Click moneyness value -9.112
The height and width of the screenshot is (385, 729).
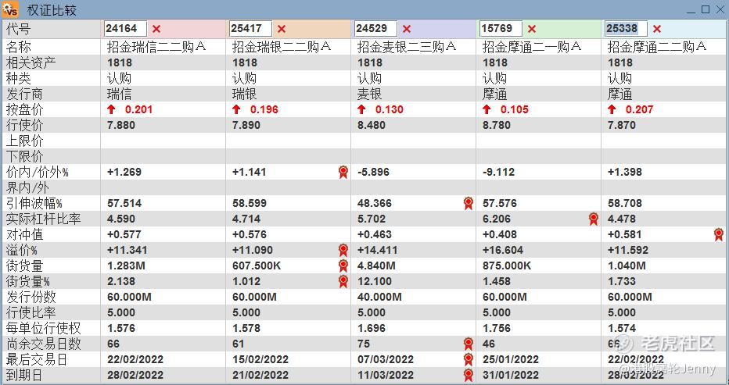point(498,173)
